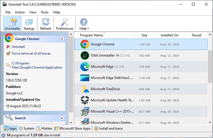Click the 1.66 GB size value
This screenshot has width=213, height=138.
144,45
